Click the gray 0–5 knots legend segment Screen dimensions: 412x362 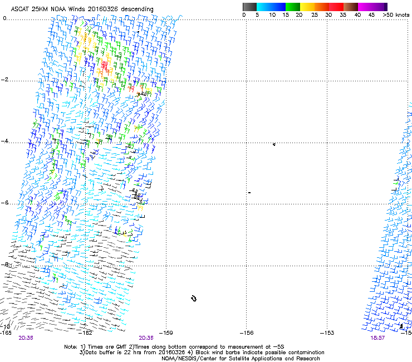point(249,7)
